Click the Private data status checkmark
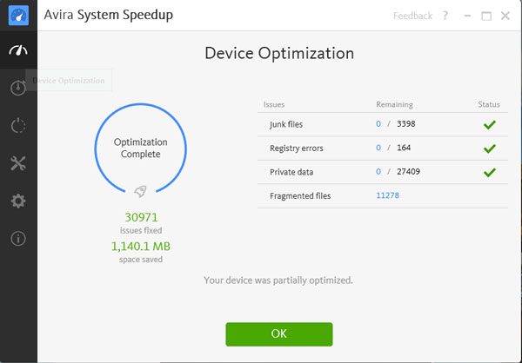This screenshot has height=363, width=522. [489, 172]
